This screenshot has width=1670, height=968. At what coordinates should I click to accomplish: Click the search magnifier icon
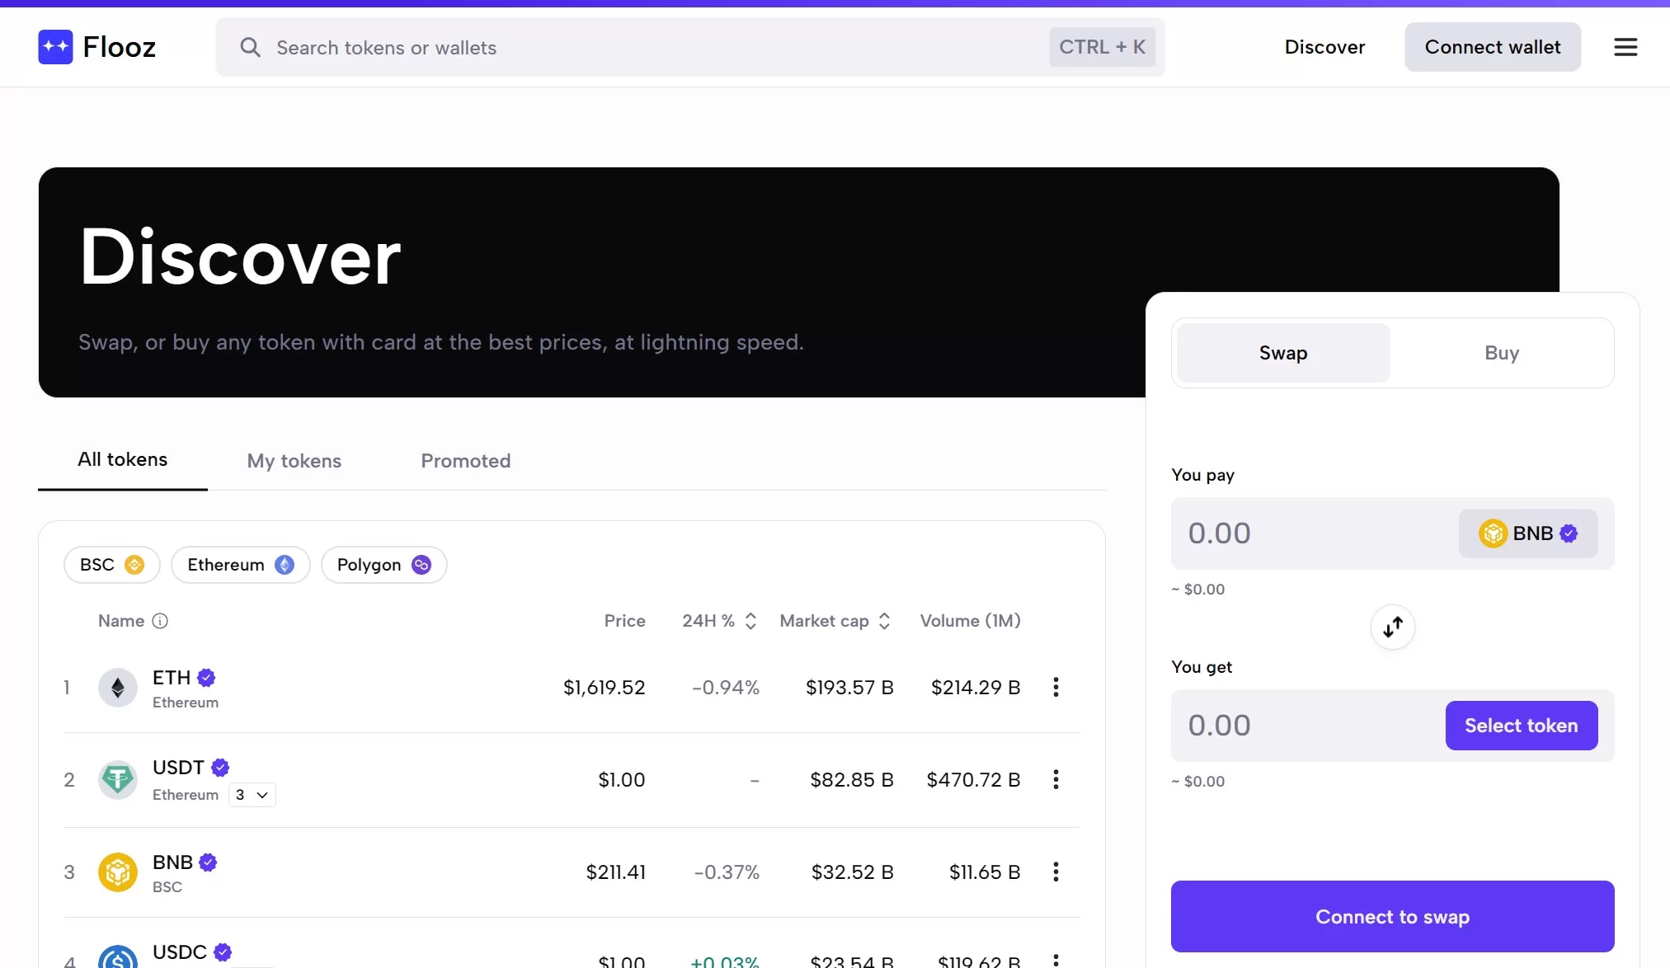[250, 48]
